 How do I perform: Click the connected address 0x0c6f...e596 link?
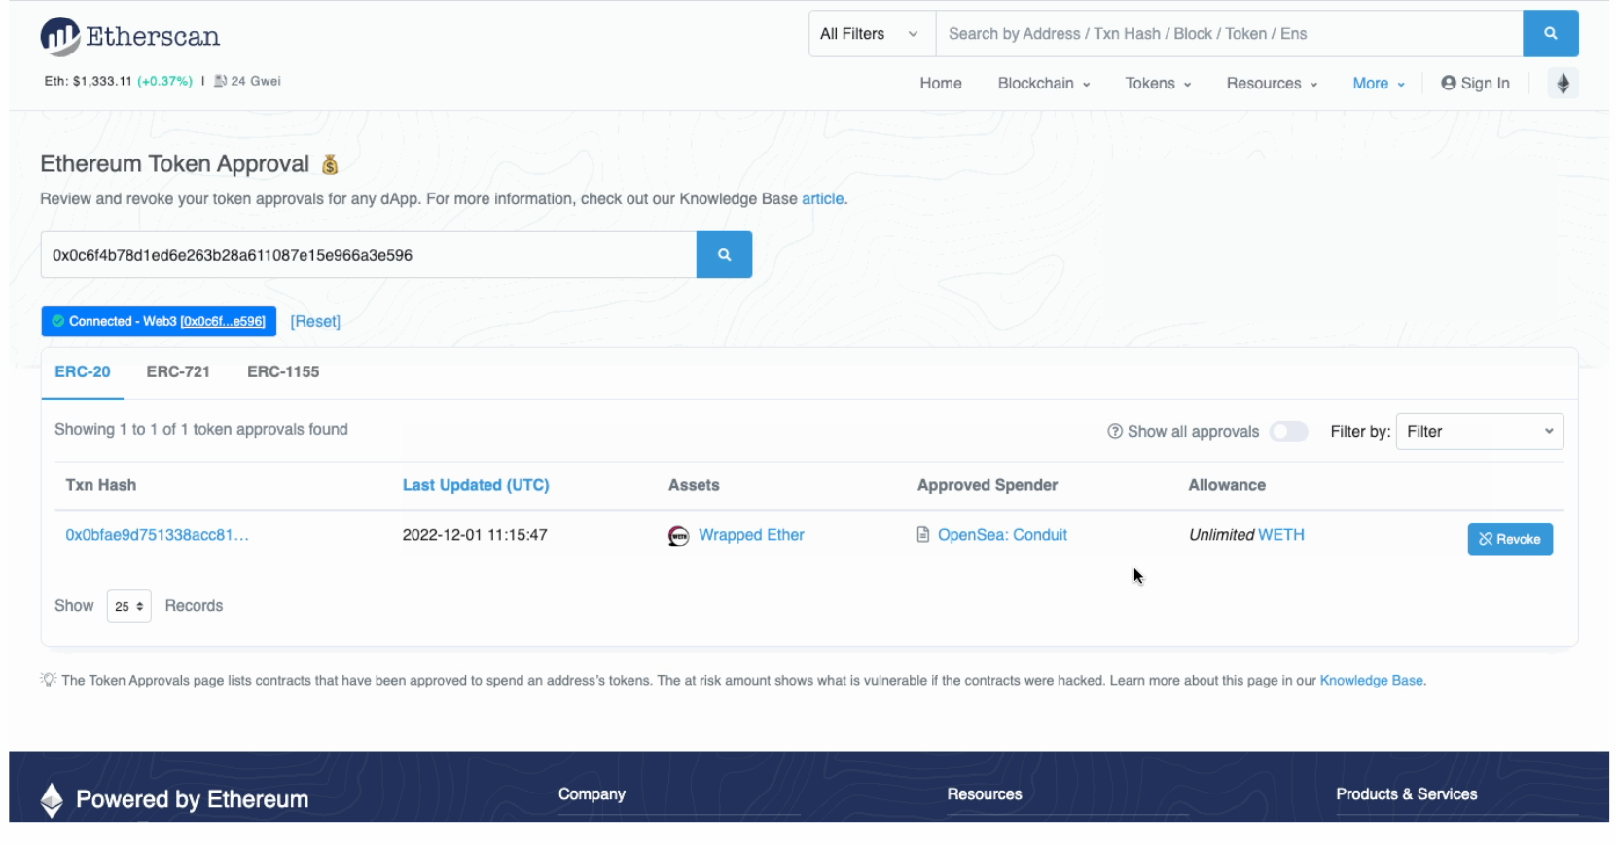(223, 322)
